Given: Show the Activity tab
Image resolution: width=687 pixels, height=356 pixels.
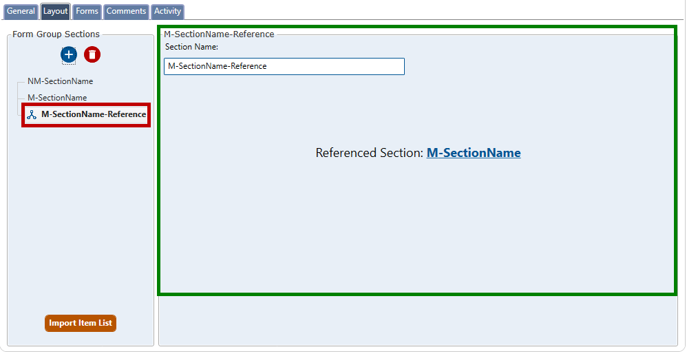Looking at the screenshot, I should tap(167, 12).
